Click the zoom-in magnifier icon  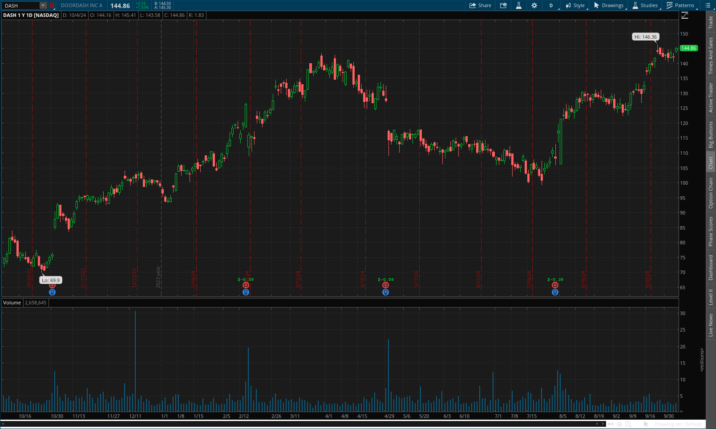click(x=628, y=424)
